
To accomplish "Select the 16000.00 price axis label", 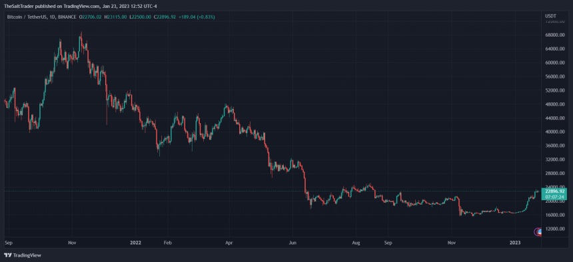I will pyautogui.click(x=555, y=215).
